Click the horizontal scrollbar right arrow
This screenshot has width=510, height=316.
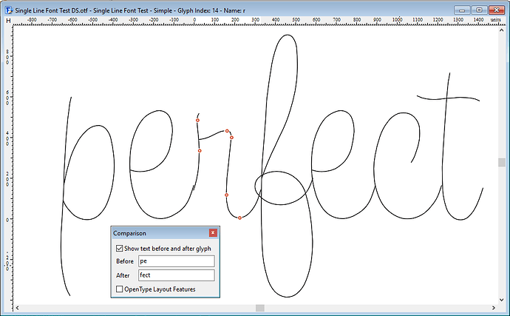(492, 307)
